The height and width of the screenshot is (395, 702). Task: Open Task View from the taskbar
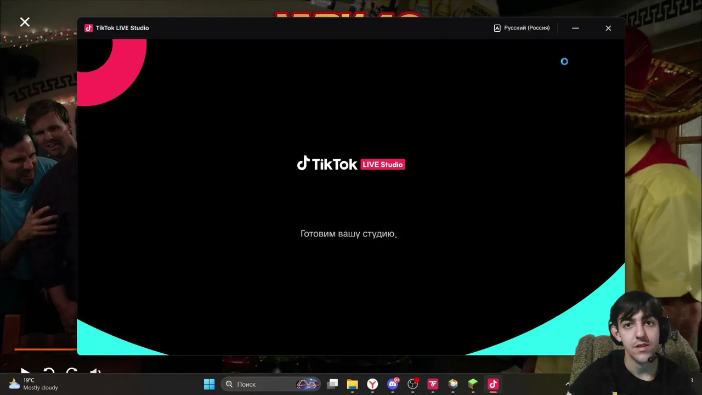coord(332,384)
